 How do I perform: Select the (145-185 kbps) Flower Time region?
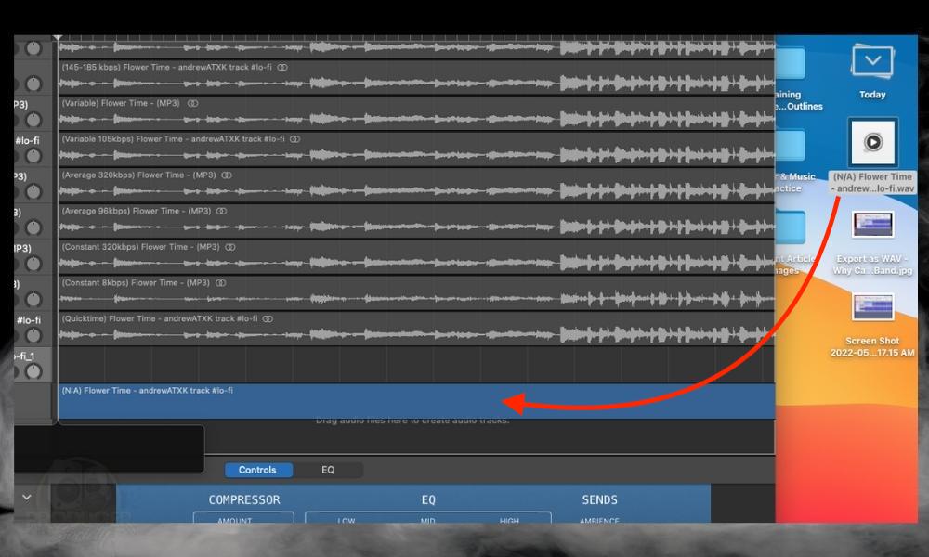click(416, 78)
